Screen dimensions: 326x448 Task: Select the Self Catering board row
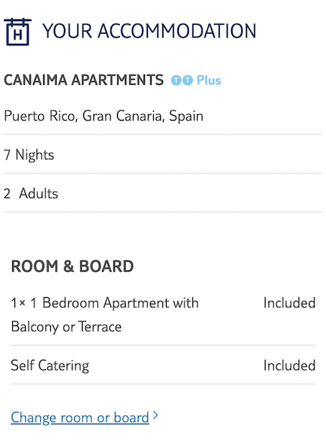(x=163, y=365)
